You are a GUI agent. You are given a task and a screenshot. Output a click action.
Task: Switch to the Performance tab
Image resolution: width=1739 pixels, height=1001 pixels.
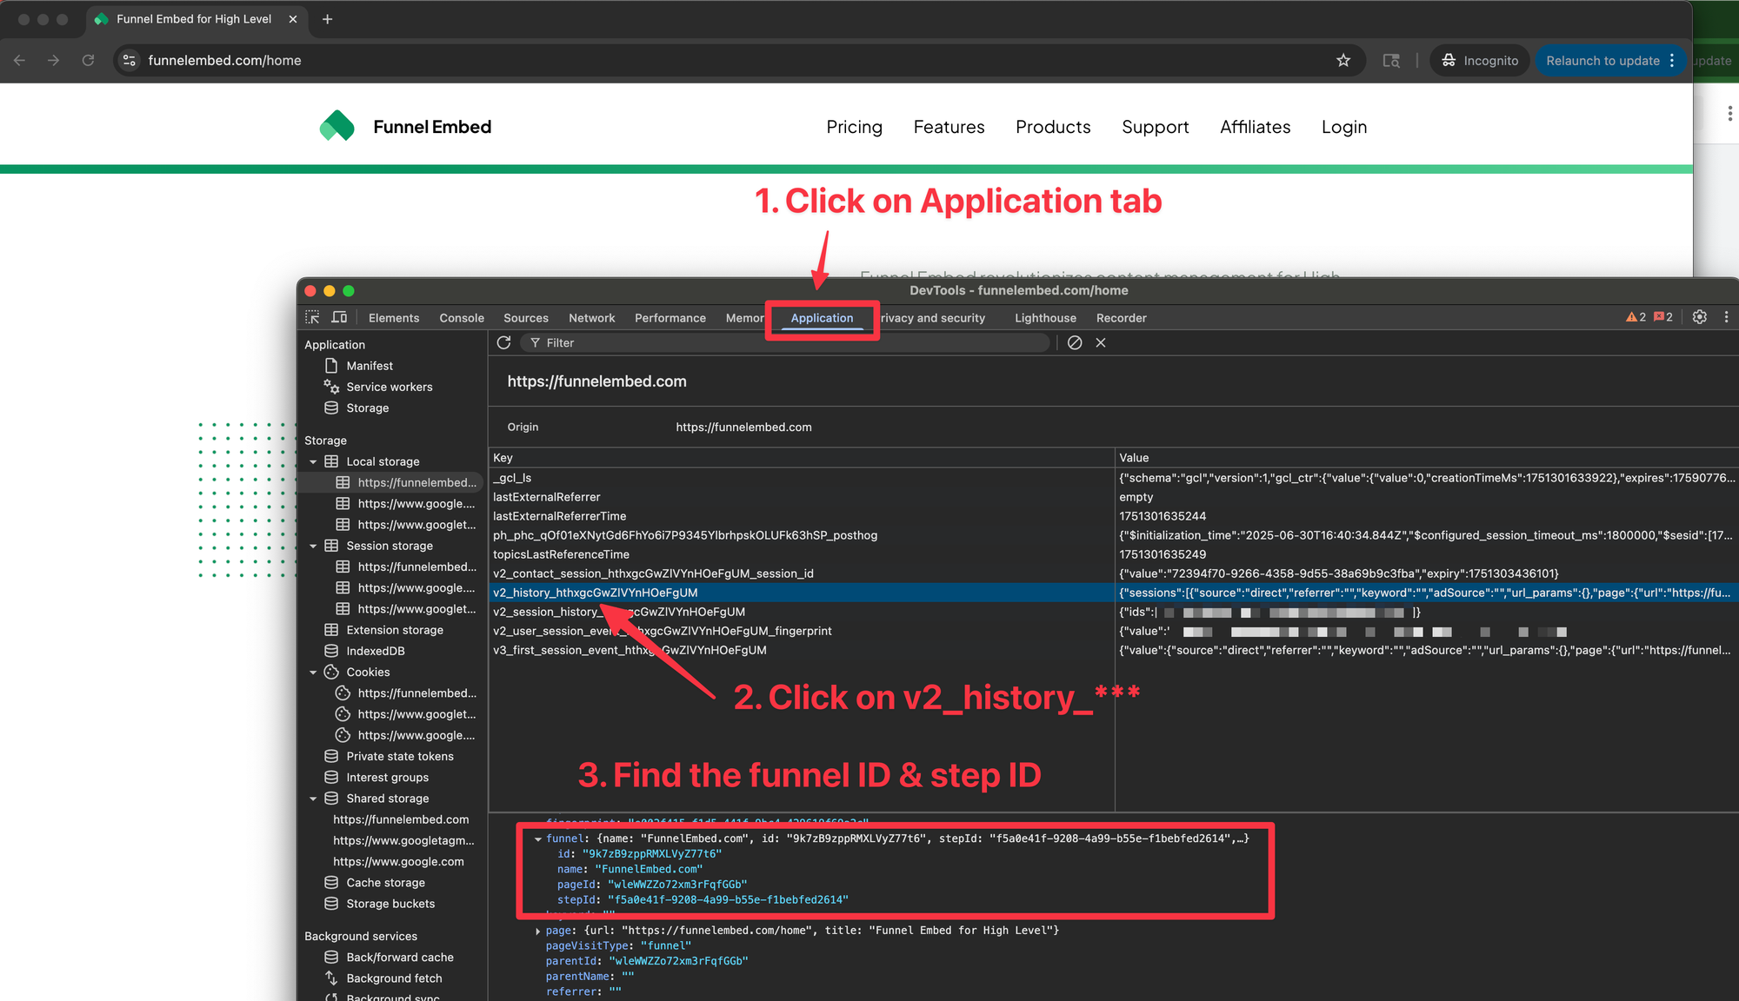click(670, 317)
